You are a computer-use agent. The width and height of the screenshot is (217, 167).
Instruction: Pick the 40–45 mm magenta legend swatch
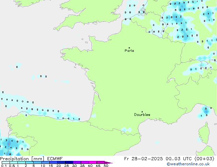click(93, 163)
